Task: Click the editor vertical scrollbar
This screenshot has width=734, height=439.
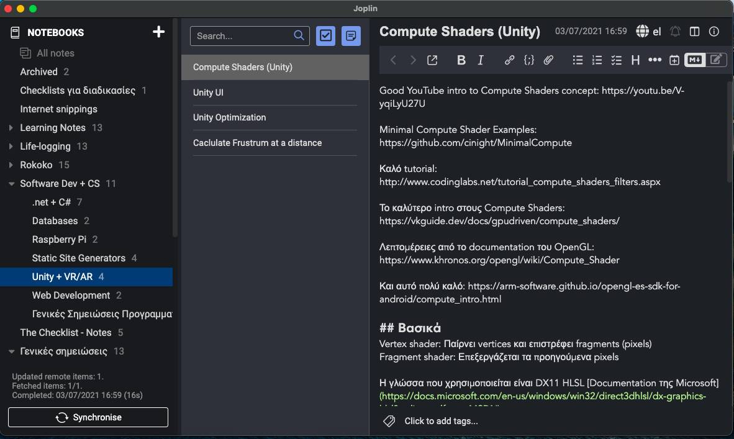Action: tap(730, 131)
